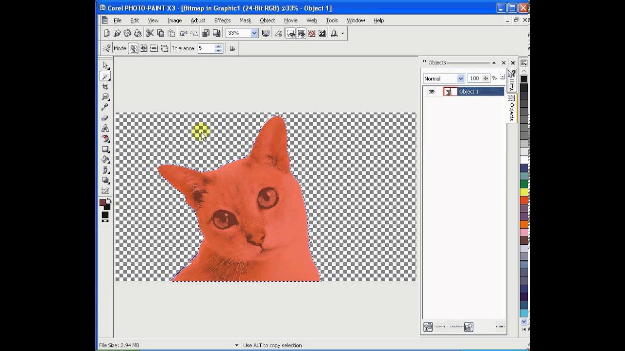The width and height of the screenshot is (625, 351).
Task: Expand the hidden property bar options
Action: pos(232,48)
